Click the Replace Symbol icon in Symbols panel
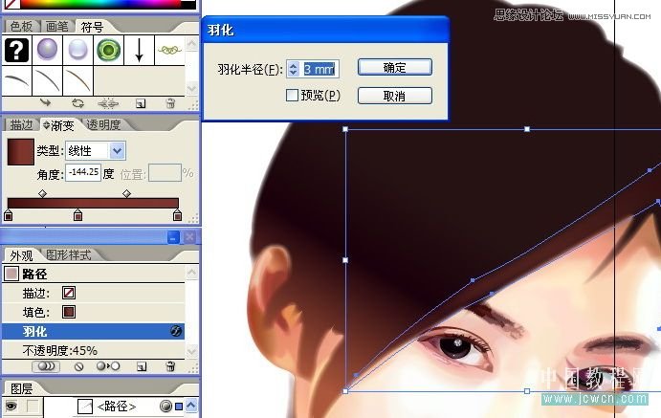The width and height of the screenshot is (661, 418). click(78, 102)
